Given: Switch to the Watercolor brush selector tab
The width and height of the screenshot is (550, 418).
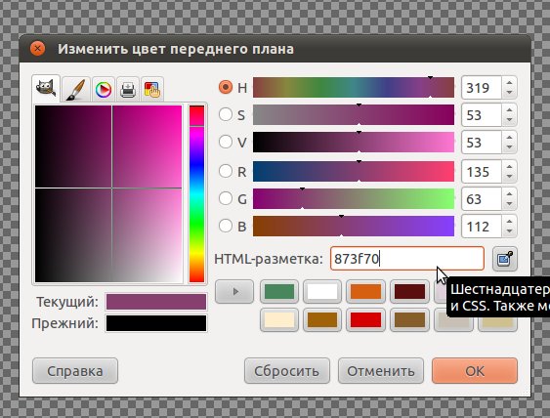Looking at the screenshot, I should pyautogui.click(x=76, y=90).
